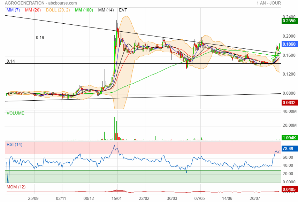
Task: Click the EVT legend label
Action: (123, 10)
